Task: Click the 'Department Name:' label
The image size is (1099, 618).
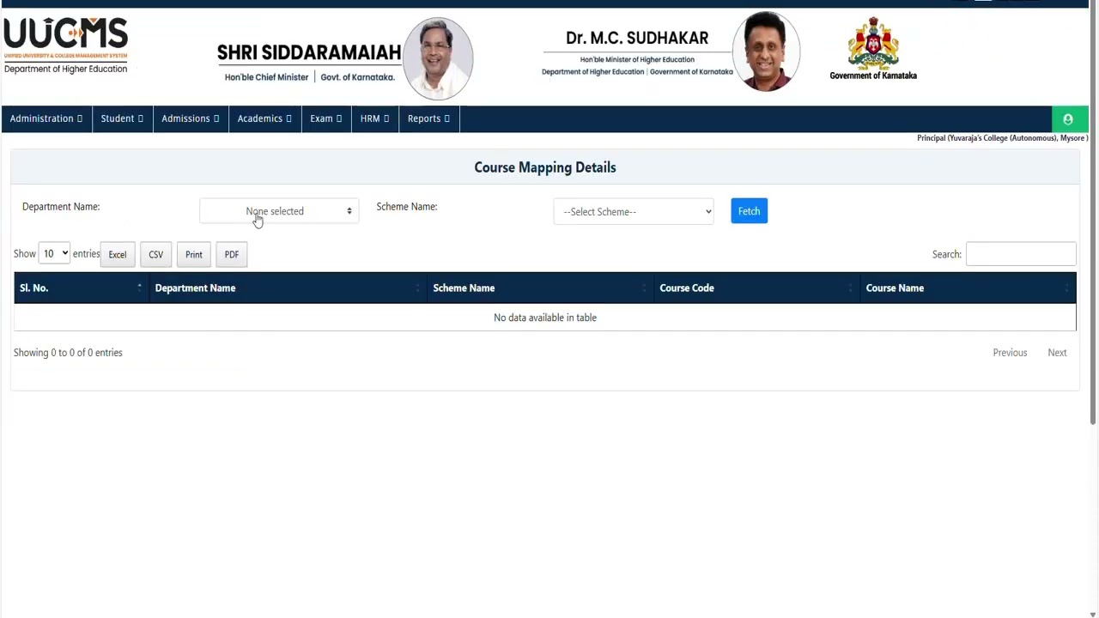Action: click(x=61, y=207)
